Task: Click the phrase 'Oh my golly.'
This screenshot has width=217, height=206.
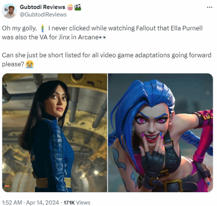Action: tap(19, 28)
